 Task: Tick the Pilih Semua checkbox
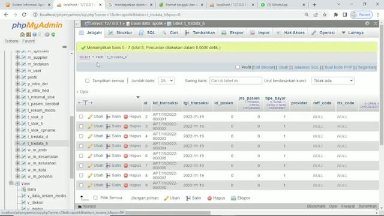(x=95, y=197)
